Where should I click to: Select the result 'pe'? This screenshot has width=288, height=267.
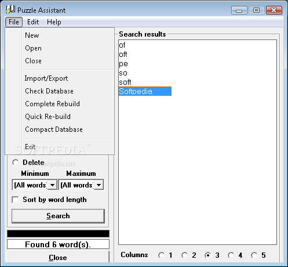(123, 64)
